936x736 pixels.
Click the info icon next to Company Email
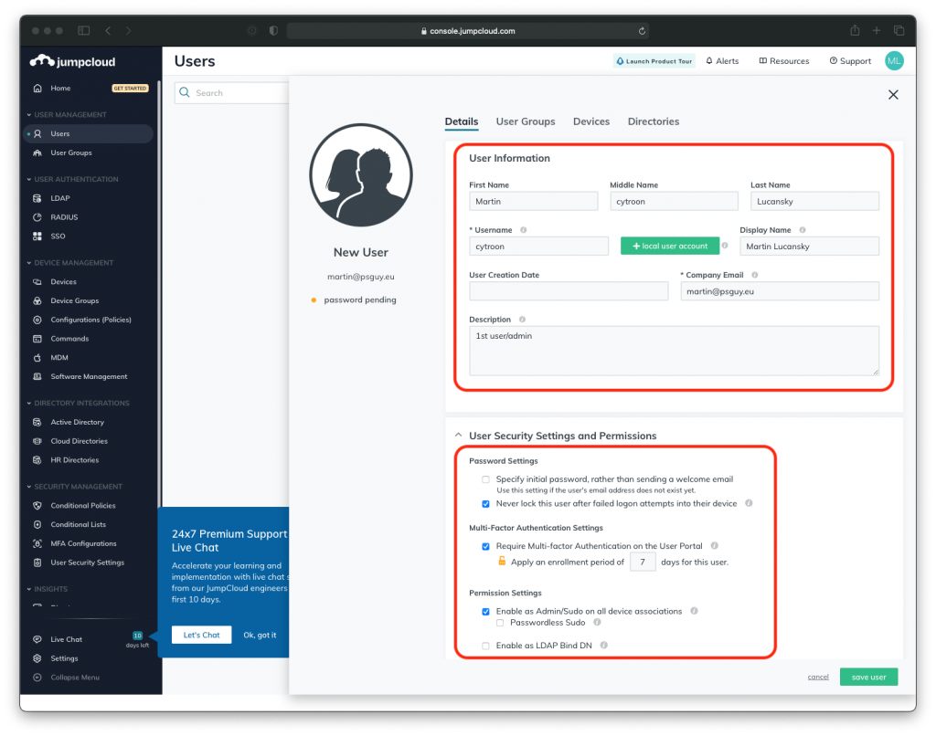click(754, 275)
